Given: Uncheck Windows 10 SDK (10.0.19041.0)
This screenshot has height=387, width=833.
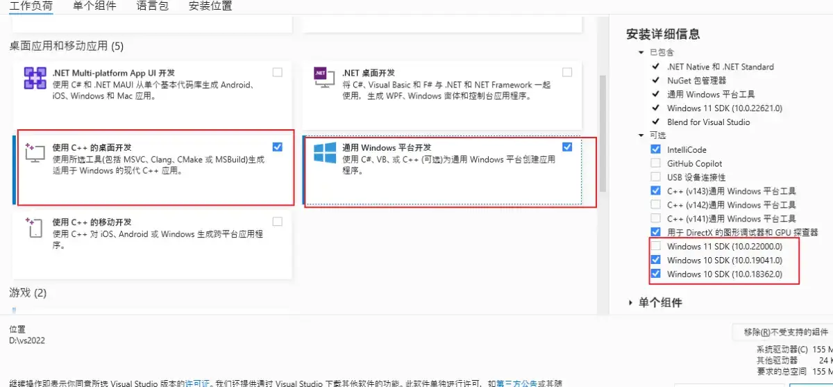Looking at the screenshot, I should [656, 260].
